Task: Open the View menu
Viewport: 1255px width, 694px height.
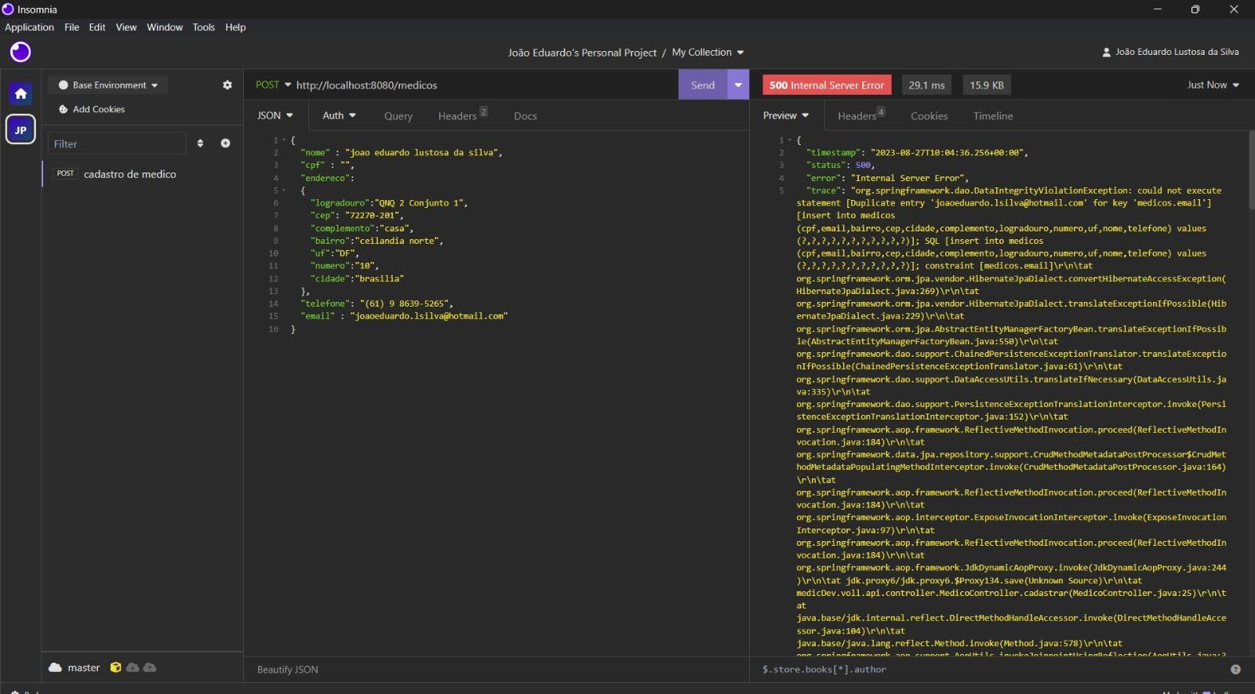Action: point(126,27)
